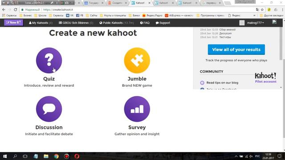Open the Школа bookmarks folder
The height and width of the screenshot is (160, 285).
[41, 16]
